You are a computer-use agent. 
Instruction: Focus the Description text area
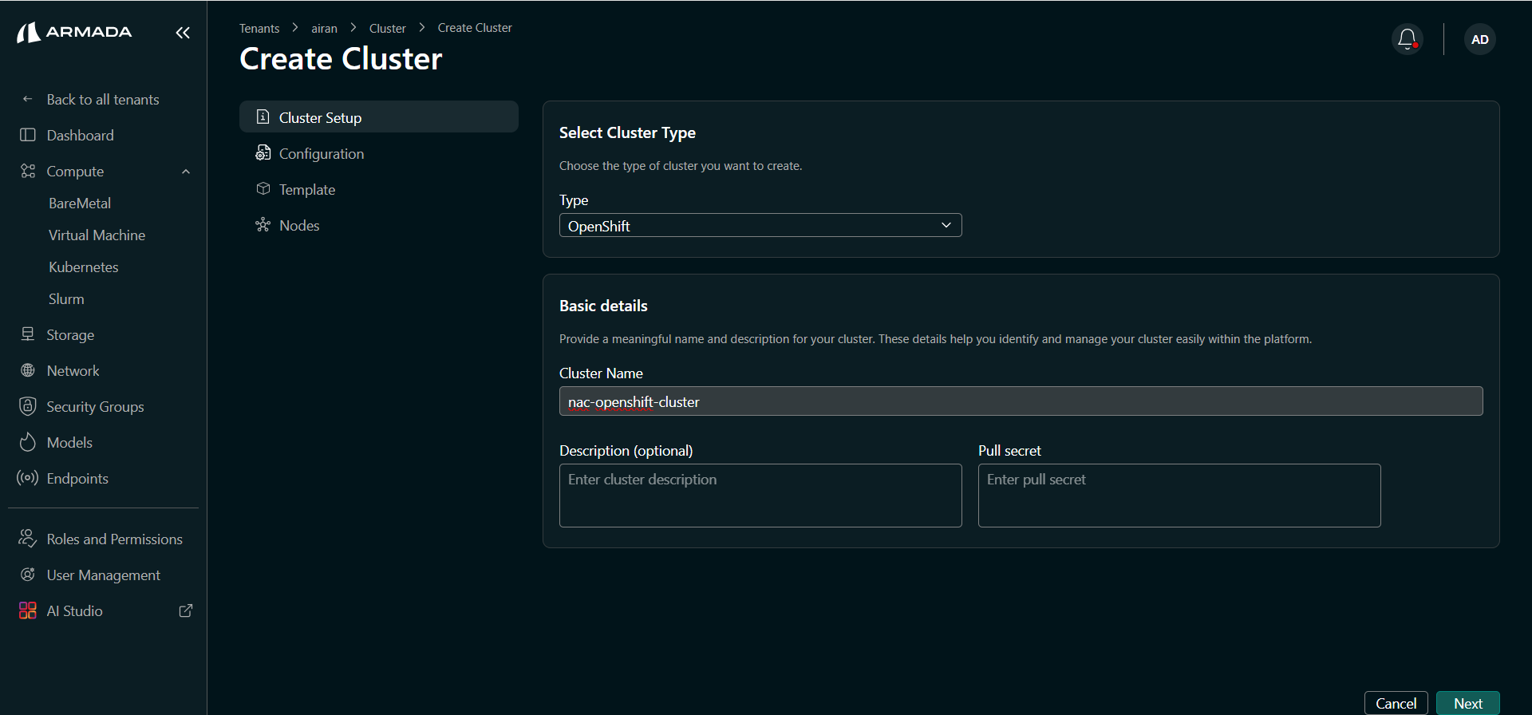click(x=760, y=495)
